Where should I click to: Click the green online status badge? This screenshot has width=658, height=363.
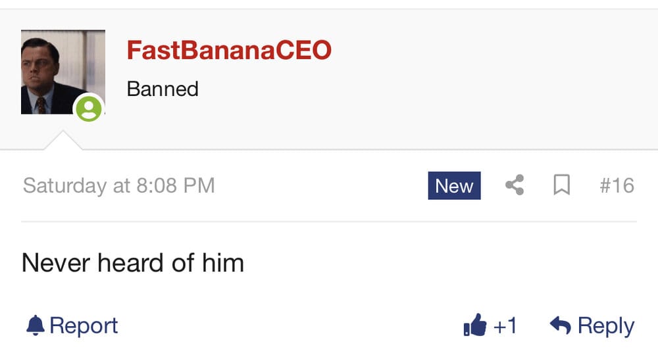point(89,109)
